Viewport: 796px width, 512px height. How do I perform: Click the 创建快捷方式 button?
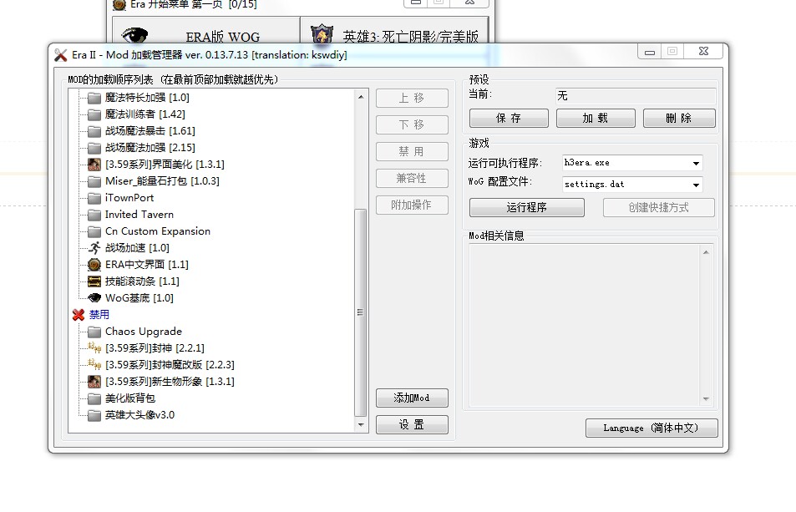tap(659, 207)
